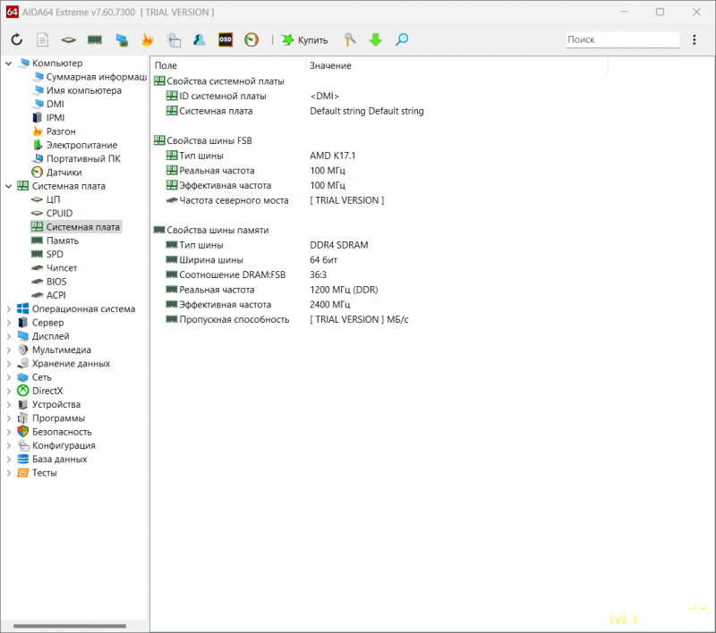
Task: Open Электропитание in the tree
Action: point(75,145)
